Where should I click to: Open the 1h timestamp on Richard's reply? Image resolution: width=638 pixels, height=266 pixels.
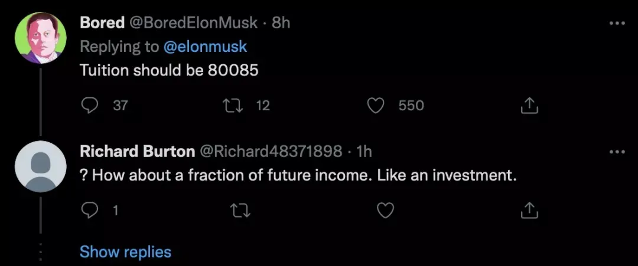click(x=365, y=152)
